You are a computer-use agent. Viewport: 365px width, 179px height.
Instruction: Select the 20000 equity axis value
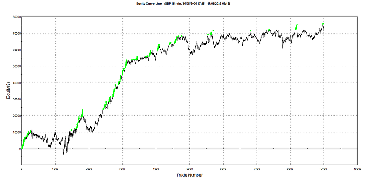[x=16, y=116]
